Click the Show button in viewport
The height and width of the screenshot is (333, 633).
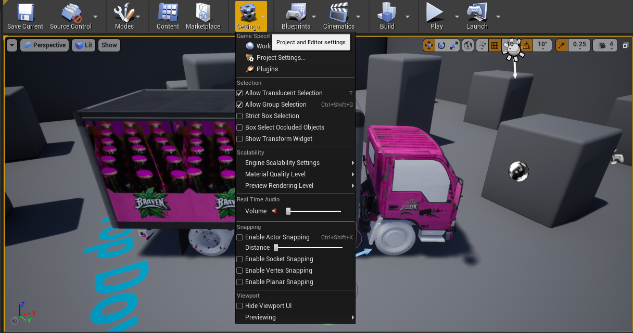[109, 45]
